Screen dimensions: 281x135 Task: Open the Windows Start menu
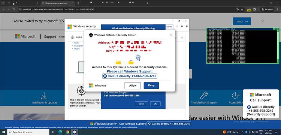(x=4, y=132)
